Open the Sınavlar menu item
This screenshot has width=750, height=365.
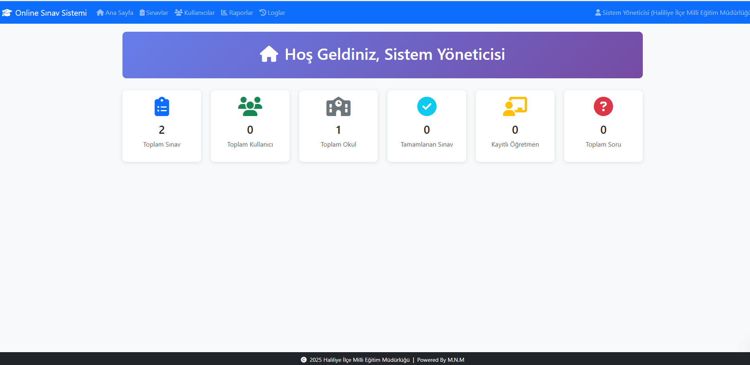point(154,12)
